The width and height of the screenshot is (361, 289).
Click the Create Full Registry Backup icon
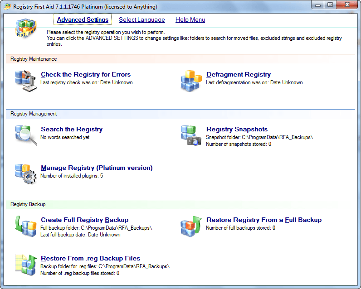pyautogui.click(x=25, y=226)
